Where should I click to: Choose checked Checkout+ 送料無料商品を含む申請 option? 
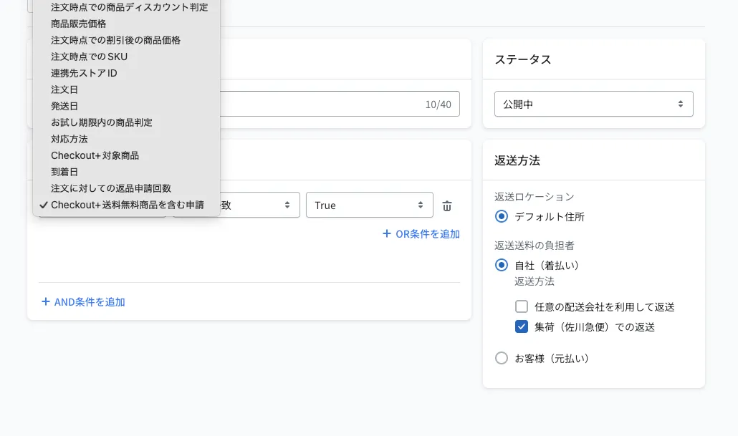[x=126, y=205]
